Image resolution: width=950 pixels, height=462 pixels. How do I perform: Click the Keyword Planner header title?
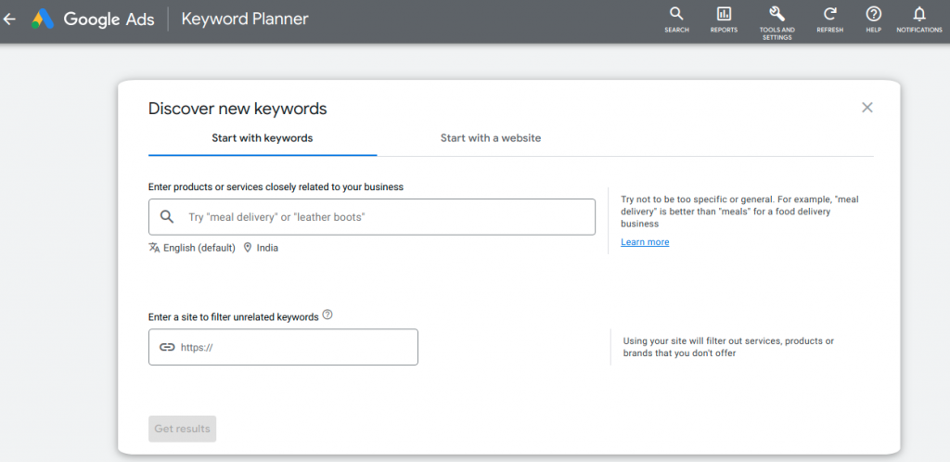[245, 19]
